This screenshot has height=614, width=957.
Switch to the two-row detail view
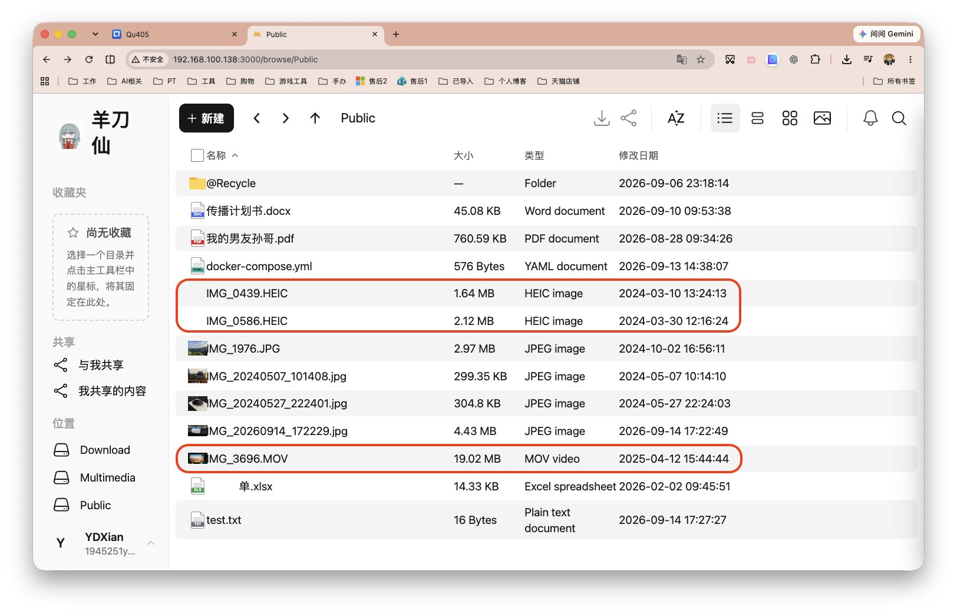[x=757, y=118]
